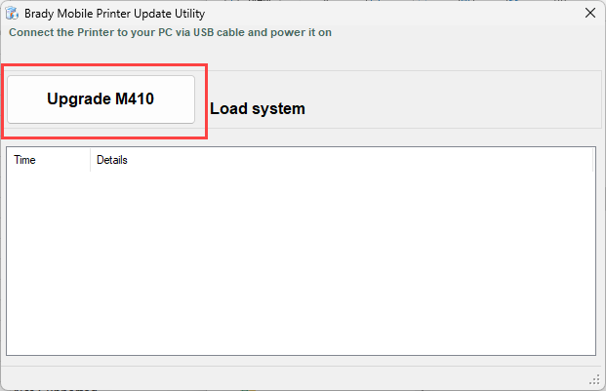Click the Load system status label
The height and width of the screenshot is (391, 606).
coord(258,108)
